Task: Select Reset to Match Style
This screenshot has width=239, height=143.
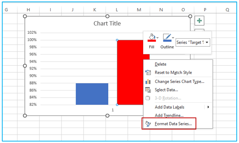Action: tap(173, 72)
